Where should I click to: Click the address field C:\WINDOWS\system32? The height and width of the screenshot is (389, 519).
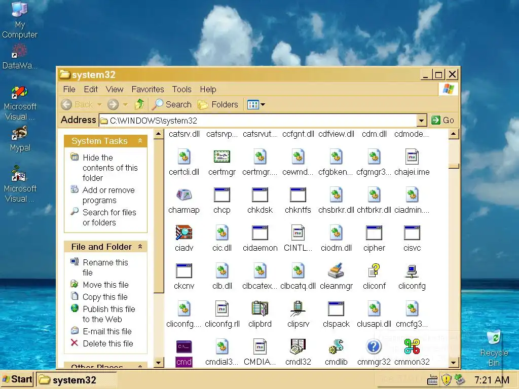tap(258, 121)
